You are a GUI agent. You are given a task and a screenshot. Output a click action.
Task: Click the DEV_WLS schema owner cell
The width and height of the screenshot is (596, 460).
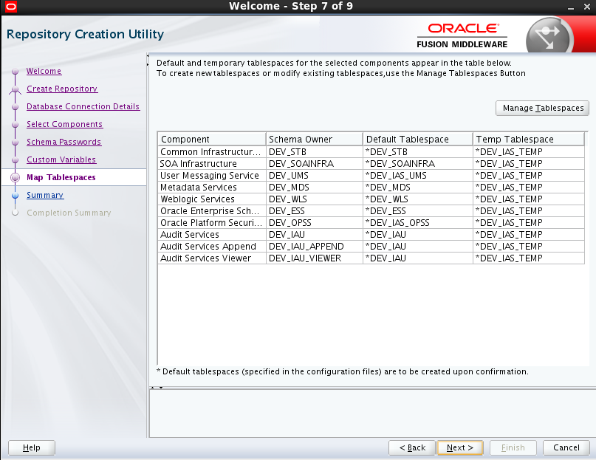click(x=315, y=199)
